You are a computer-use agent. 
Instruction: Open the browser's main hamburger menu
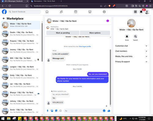point(150,6)
